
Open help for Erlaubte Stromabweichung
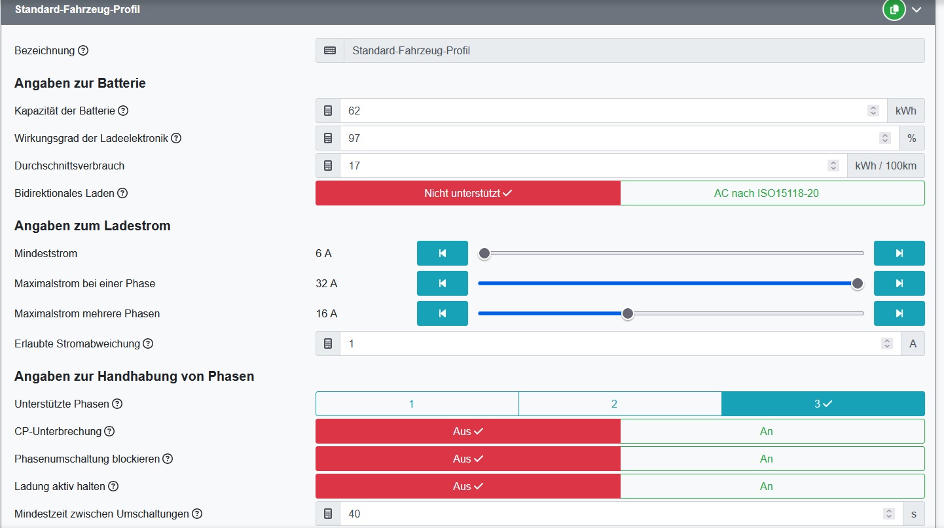[x=148, y=343]
